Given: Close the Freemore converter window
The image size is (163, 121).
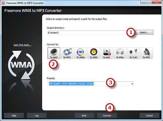Looking at the screenshot, I should click(157, 2).
